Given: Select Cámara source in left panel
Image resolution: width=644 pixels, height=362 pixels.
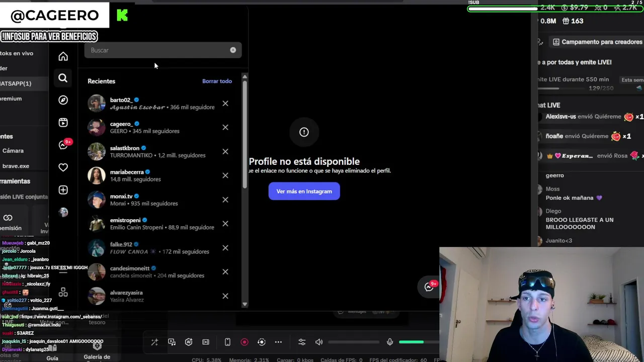Looking at the screenshot, I should 13,151.
